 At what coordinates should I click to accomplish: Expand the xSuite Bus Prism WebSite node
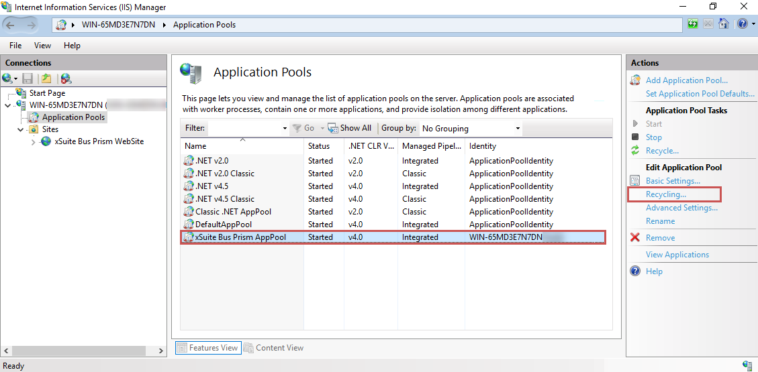pyautogui.click(x=34, y=142)
